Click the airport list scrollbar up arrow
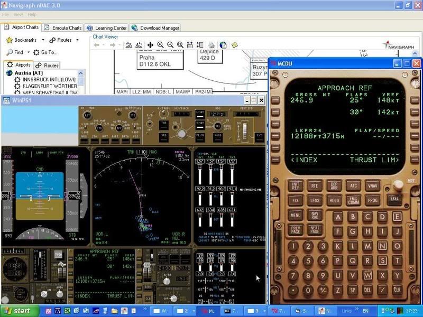The width and height of the screenshot is (423, 317). [81, 73]
